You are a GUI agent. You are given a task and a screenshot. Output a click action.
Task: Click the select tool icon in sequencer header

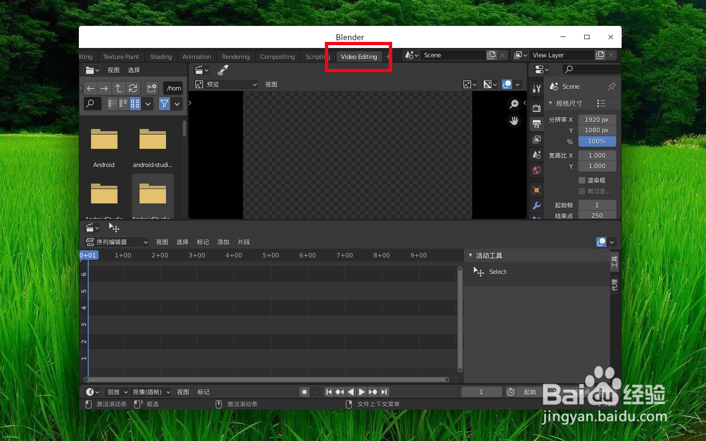[x=114, y=228]
